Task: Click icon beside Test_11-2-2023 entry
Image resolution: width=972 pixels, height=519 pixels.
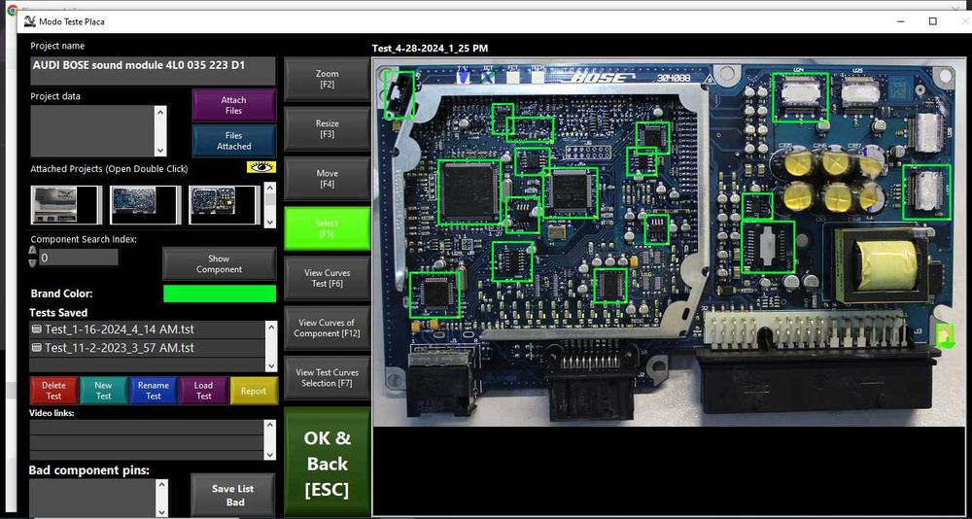Action: pos(37,348)
